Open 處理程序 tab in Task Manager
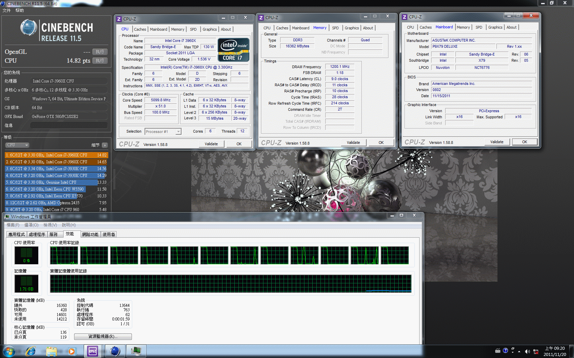The image size is (574, 358). tap(37, 235)
